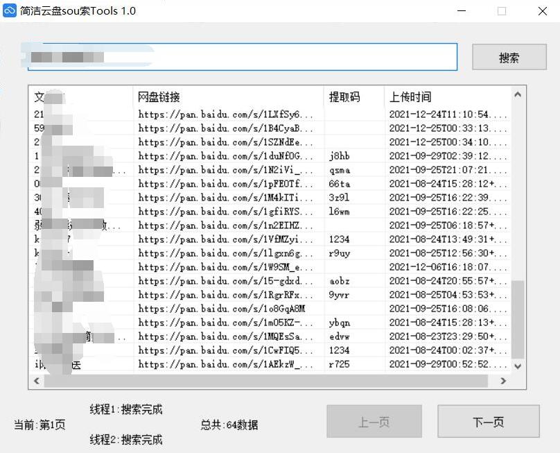
Task: Select link https://pan.baidu.com/s/1CwFIQ5...
Action: click(225, 350)
